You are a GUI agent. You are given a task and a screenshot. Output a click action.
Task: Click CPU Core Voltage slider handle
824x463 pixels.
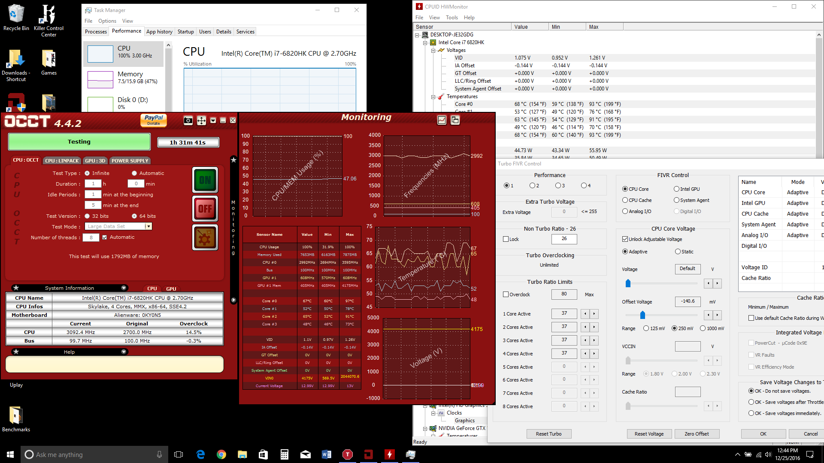[628, 283]
